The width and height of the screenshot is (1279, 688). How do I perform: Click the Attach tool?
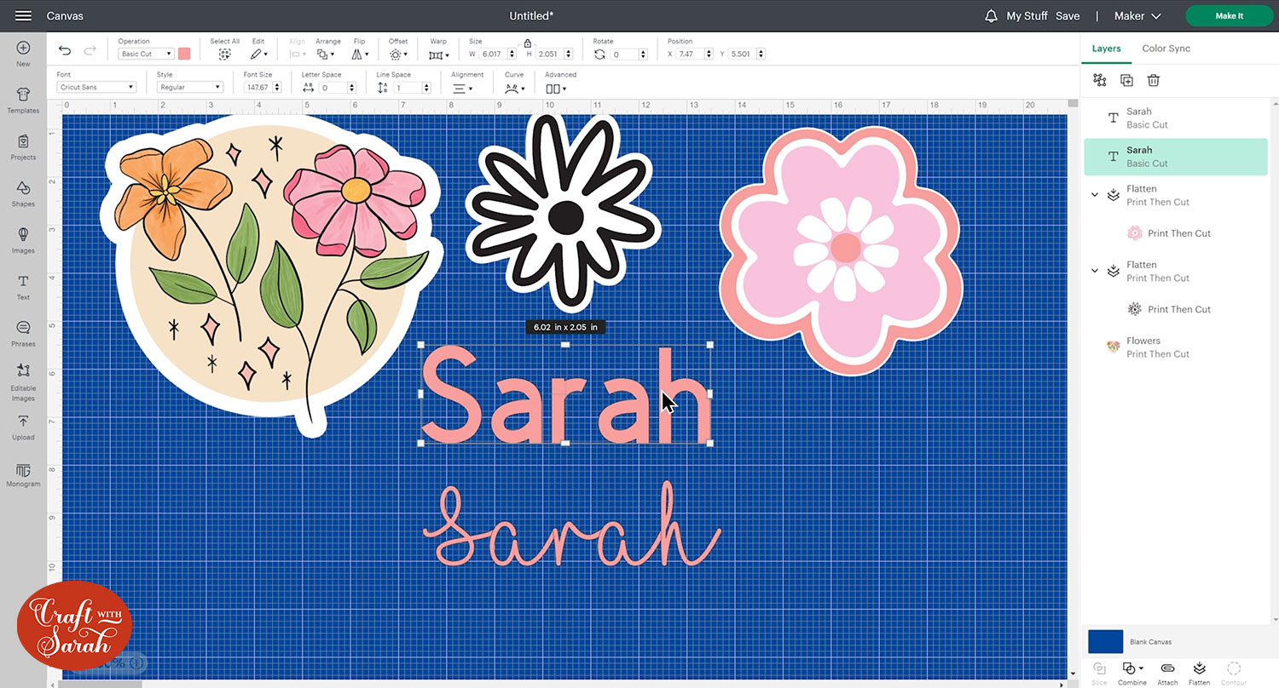pyautogui.click(x=1167, y=672)
